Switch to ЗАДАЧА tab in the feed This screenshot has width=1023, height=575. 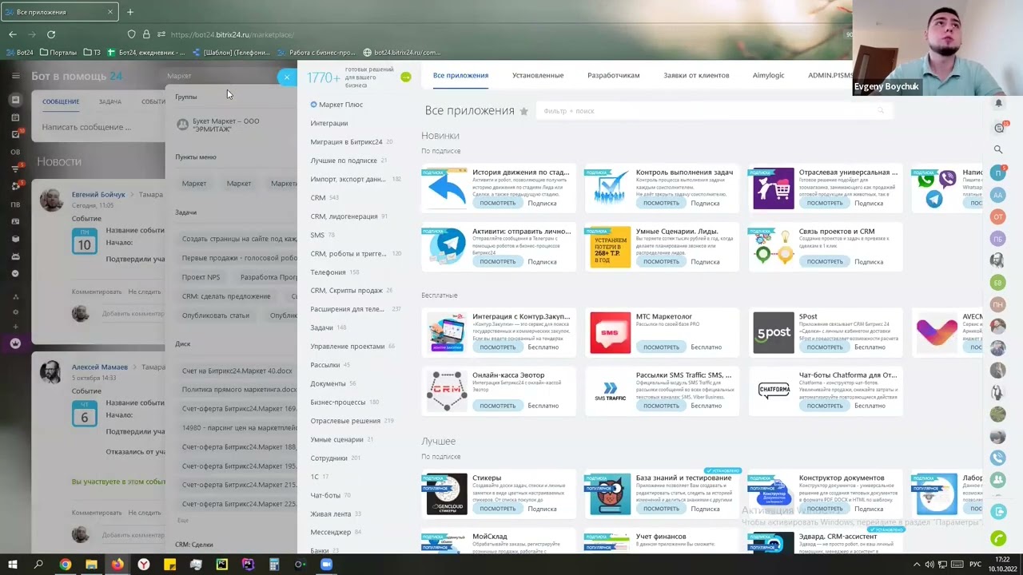110,101
